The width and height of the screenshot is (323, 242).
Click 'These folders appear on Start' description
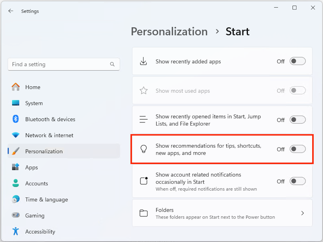point(215,217)
